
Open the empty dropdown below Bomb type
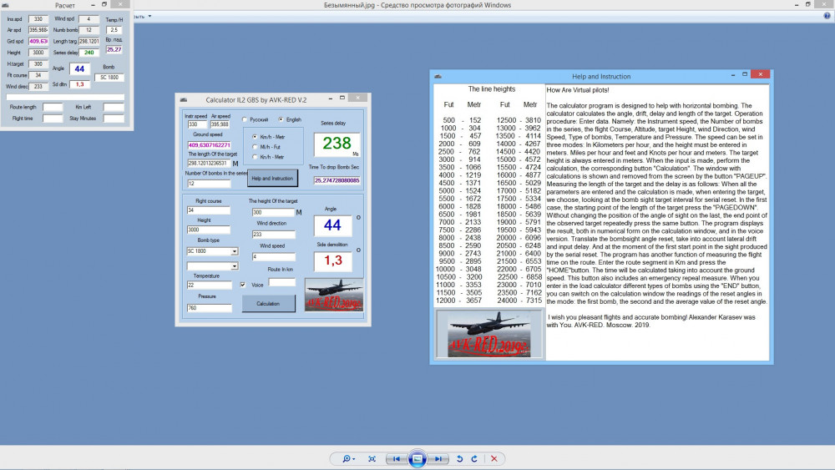234,266
